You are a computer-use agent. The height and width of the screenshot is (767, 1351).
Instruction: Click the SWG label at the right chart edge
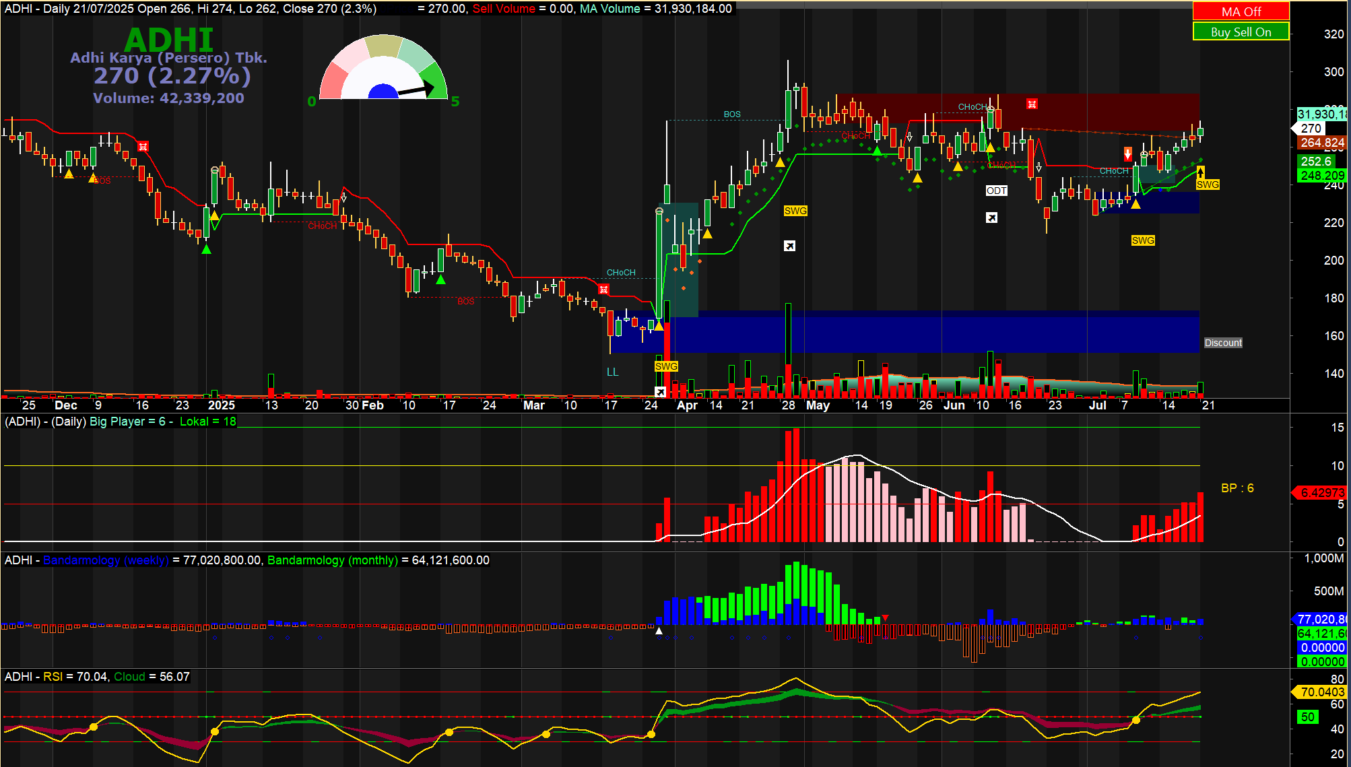(x=1208, y=185)
